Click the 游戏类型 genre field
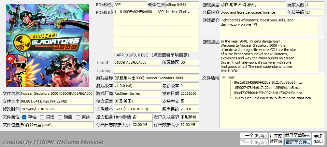 tap(253, 5)
